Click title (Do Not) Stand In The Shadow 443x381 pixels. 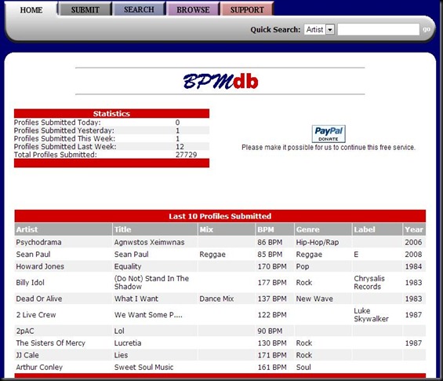(151, 283)
